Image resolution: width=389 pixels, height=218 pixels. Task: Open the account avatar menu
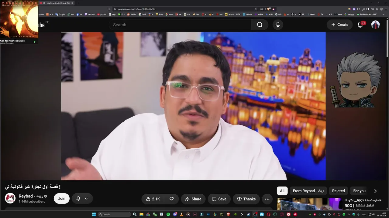[x=375, y=25]
